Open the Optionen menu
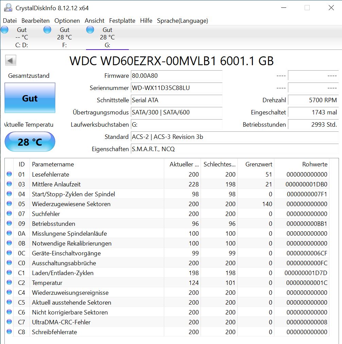This screenshot has width=342, height=344. point(67,21)
